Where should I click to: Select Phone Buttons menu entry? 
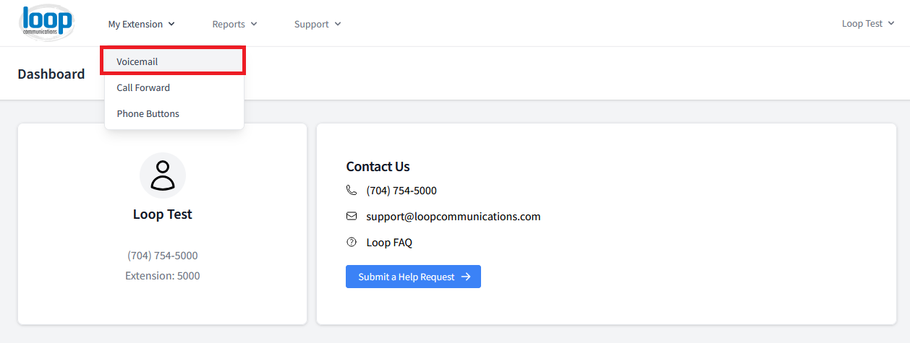coord(174,113)
